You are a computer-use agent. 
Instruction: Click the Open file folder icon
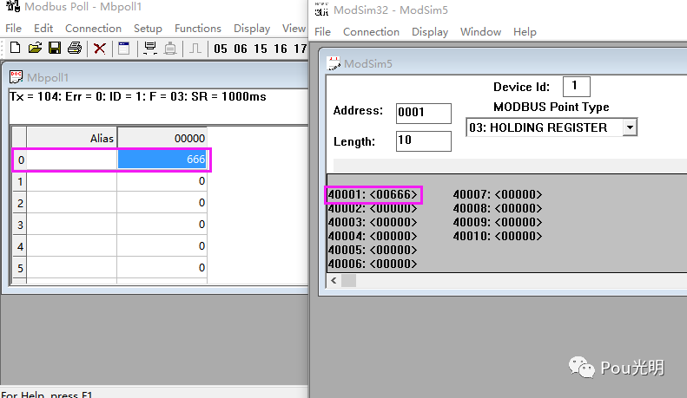coord(35,48)
